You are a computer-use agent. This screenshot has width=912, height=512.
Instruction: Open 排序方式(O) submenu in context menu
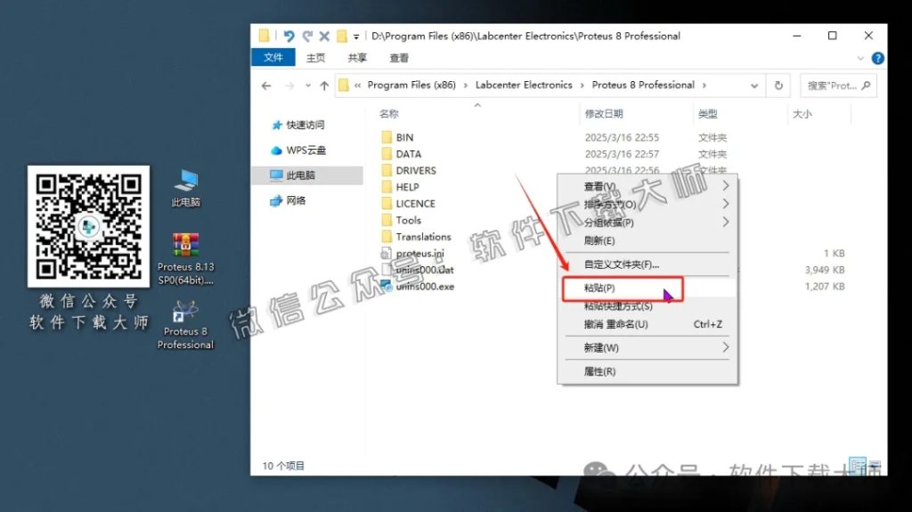647,204
